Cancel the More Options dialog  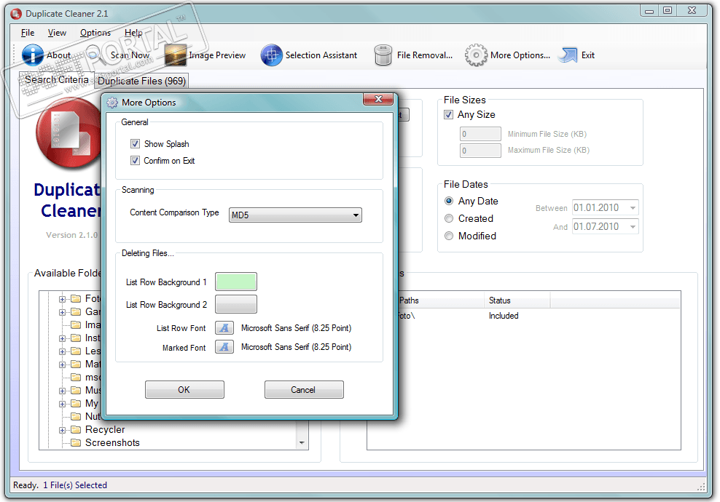304,390
